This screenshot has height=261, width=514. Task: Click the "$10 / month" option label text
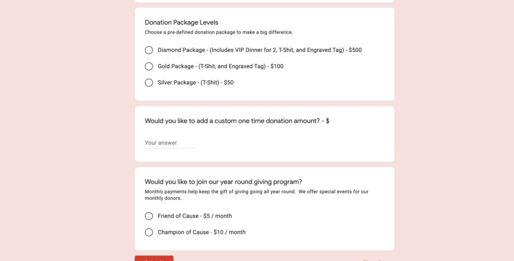pos(201,232)
